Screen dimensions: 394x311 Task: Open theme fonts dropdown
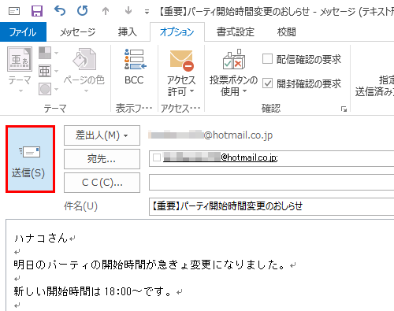48,71
